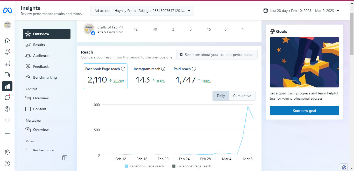The width and height of the screenshot is (354, 171).
Task: Go to Audience in the sidebar
Action: coord(41,56)
